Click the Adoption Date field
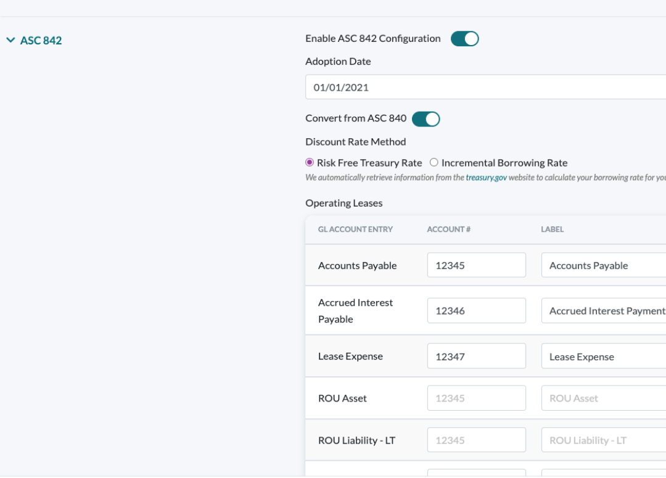The image size is (666, 478). 432,86
